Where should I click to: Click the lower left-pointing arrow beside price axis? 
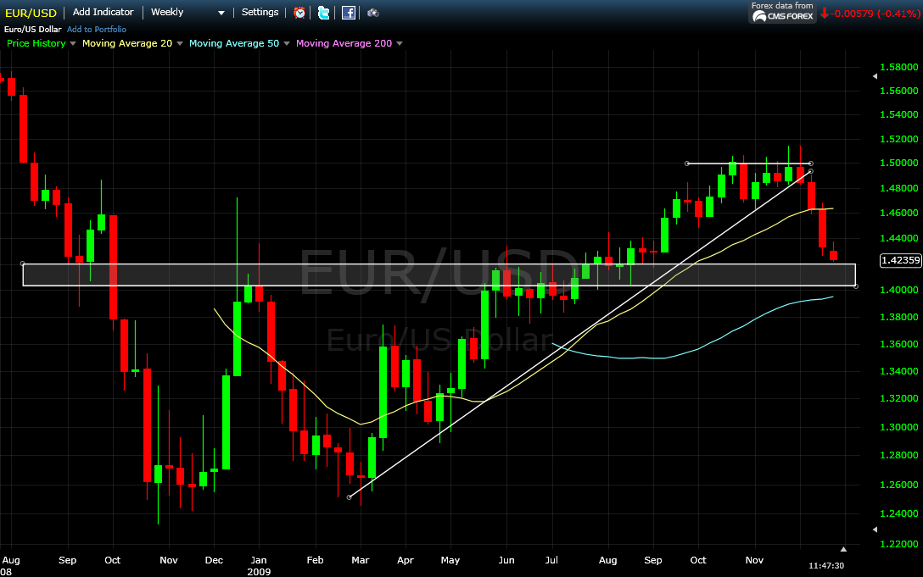(875, 530)
